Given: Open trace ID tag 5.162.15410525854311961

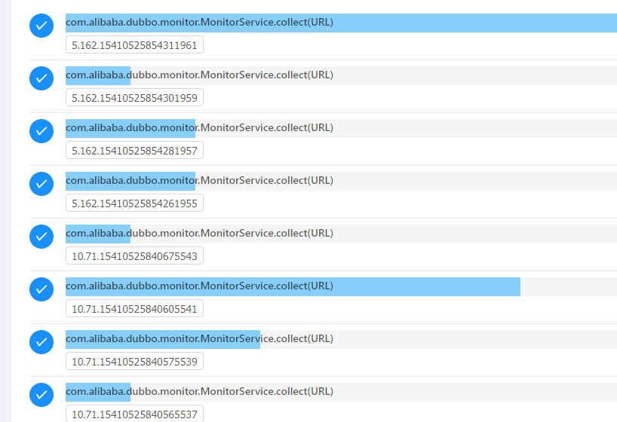Looking at the screenshot, I should 134,44.
